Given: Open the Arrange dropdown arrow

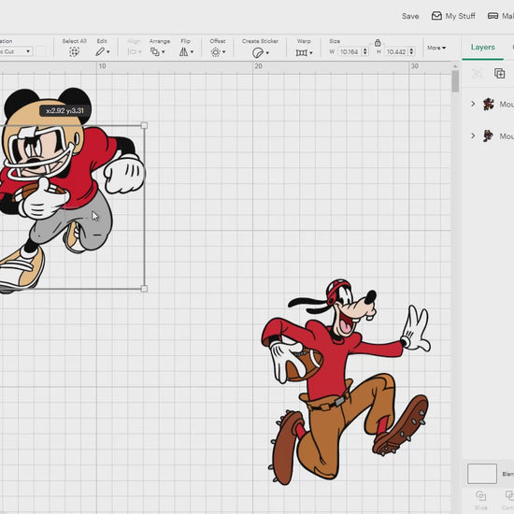Looking at the screenshot, I should click(163, 52).
